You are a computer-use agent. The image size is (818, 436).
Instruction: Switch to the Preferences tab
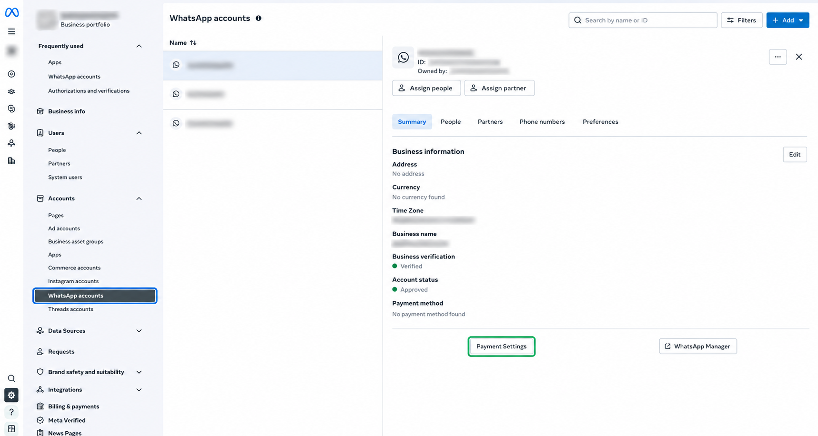point(600,122)
